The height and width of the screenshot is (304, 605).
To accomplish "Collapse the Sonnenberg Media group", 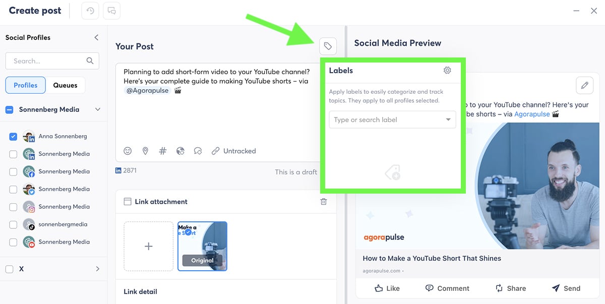I will (x=98, y=109).
